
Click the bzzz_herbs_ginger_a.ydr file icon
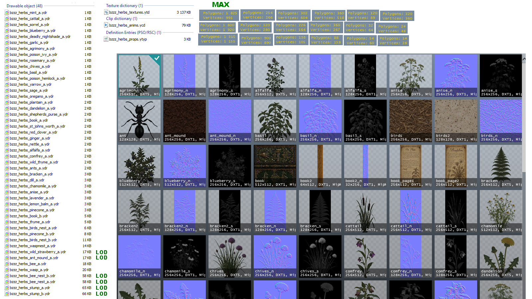tap(7, 138)
